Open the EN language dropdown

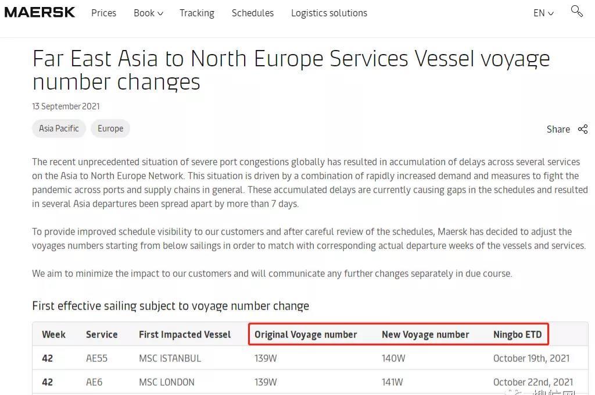[x=543, y=13]
